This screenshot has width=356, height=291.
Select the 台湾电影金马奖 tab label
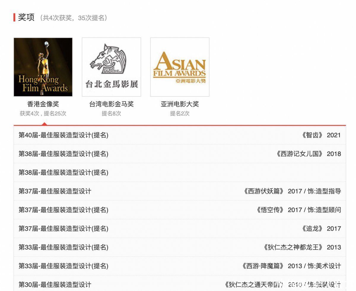pos(111,104)
